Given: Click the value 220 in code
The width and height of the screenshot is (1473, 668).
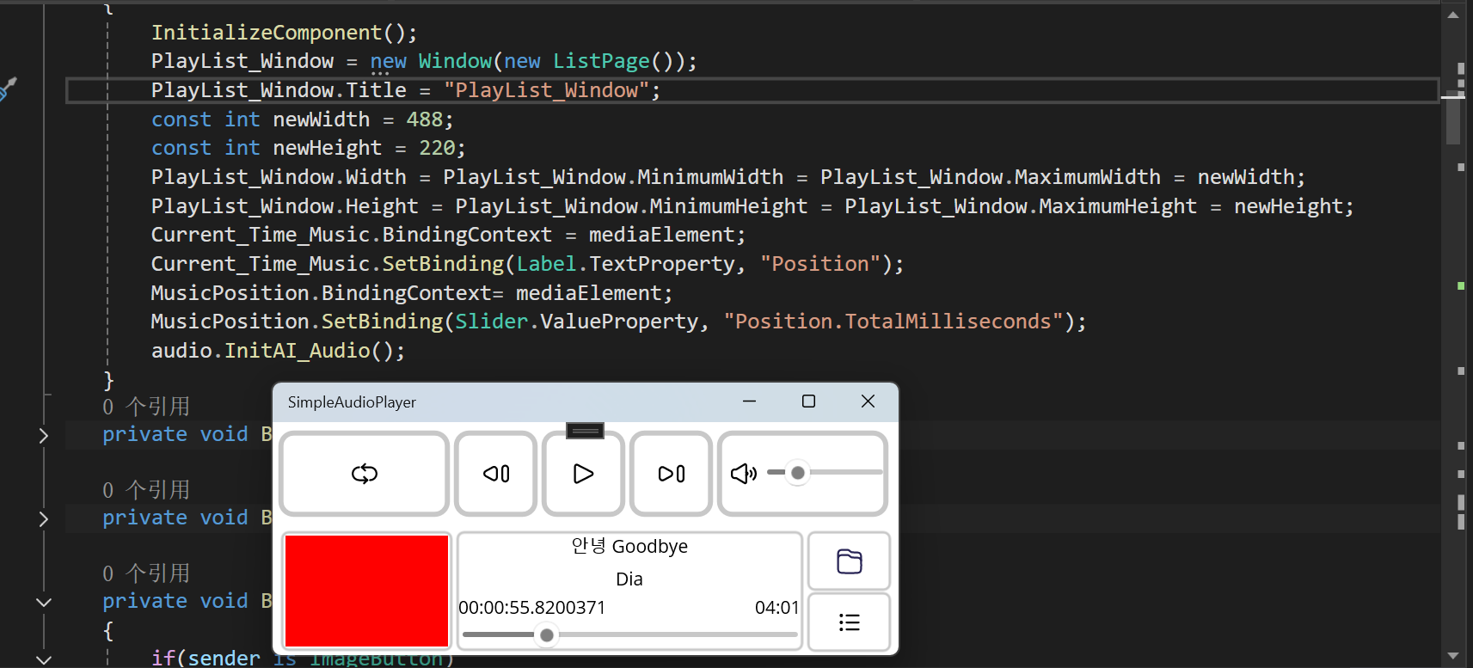Looking at the screenshot, I should (x=437, y=148).
